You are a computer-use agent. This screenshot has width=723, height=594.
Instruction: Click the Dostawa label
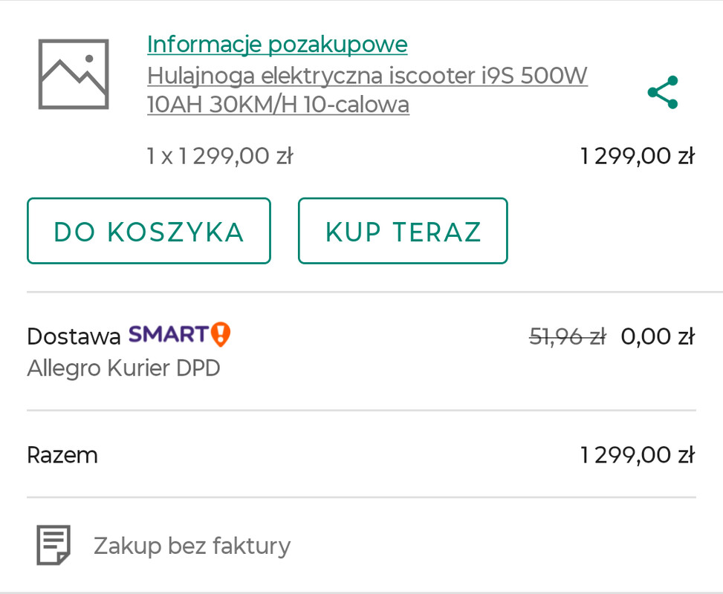[x=74, y=336]
